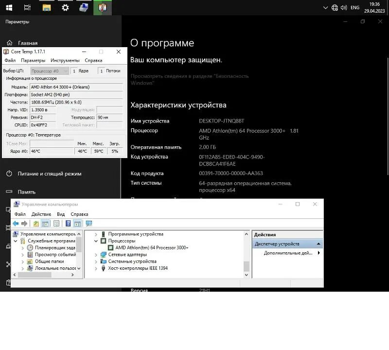Switch input language via ENG indicator
389x350 pixels.
click(355, 8)
